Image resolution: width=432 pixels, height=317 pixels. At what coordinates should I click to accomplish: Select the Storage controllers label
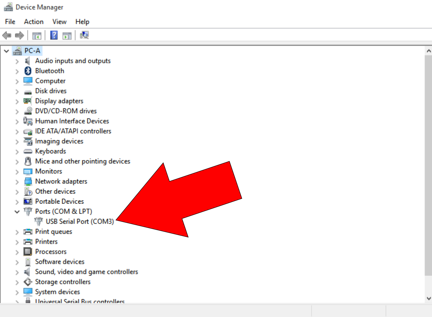pyautogui.click(x=63, y=282)
